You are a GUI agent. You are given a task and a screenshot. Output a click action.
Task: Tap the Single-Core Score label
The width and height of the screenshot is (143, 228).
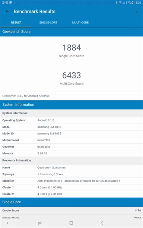[x=71, y=56]
